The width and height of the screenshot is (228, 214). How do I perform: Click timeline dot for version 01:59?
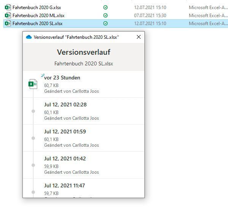[33, 138]
